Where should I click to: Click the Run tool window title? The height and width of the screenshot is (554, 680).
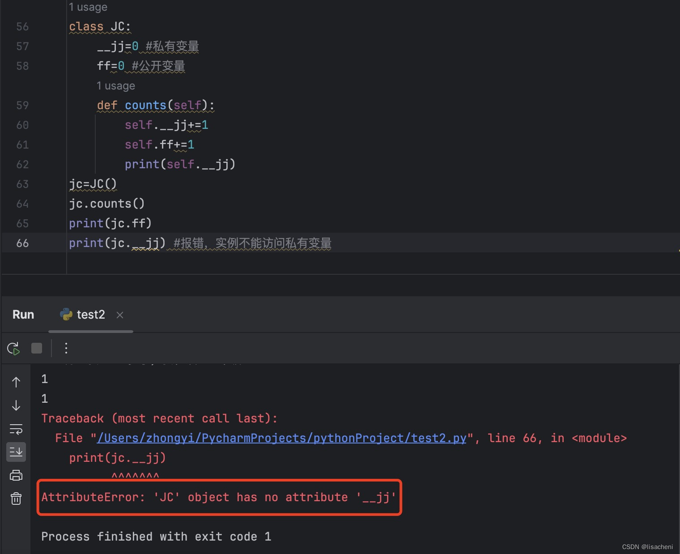(x=23, y=315)
